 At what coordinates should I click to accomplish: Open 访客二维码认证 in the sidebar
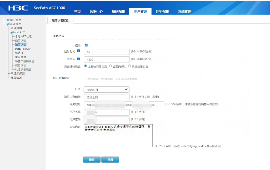pos(25,61)
